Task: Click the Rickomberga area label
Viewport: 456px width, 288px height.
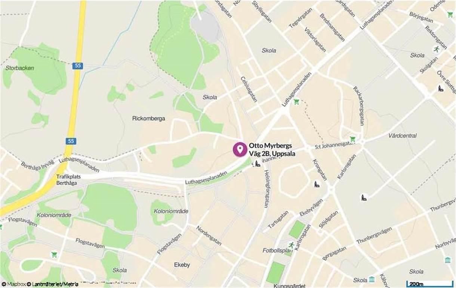Action: point(149,118)
